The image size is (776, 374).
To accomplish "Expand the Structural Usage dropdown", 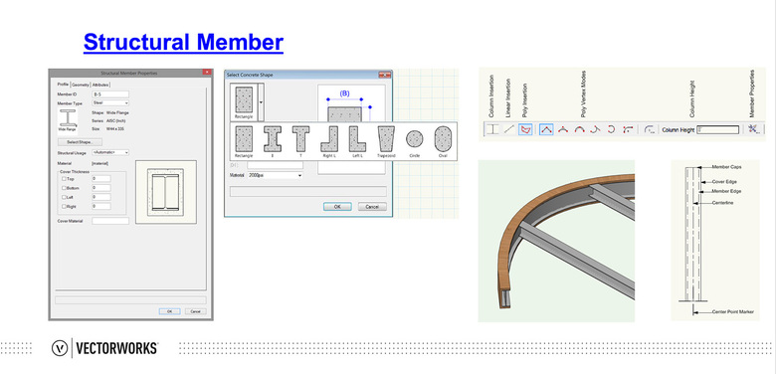I will coord(110,152).
